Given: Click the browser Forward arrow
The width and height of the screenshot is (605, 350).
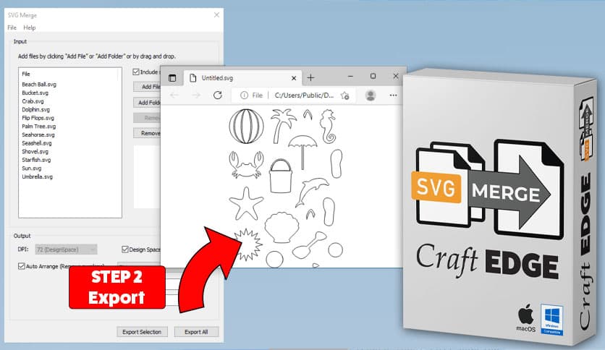Looking at the screenshot, I should [196, 95].
